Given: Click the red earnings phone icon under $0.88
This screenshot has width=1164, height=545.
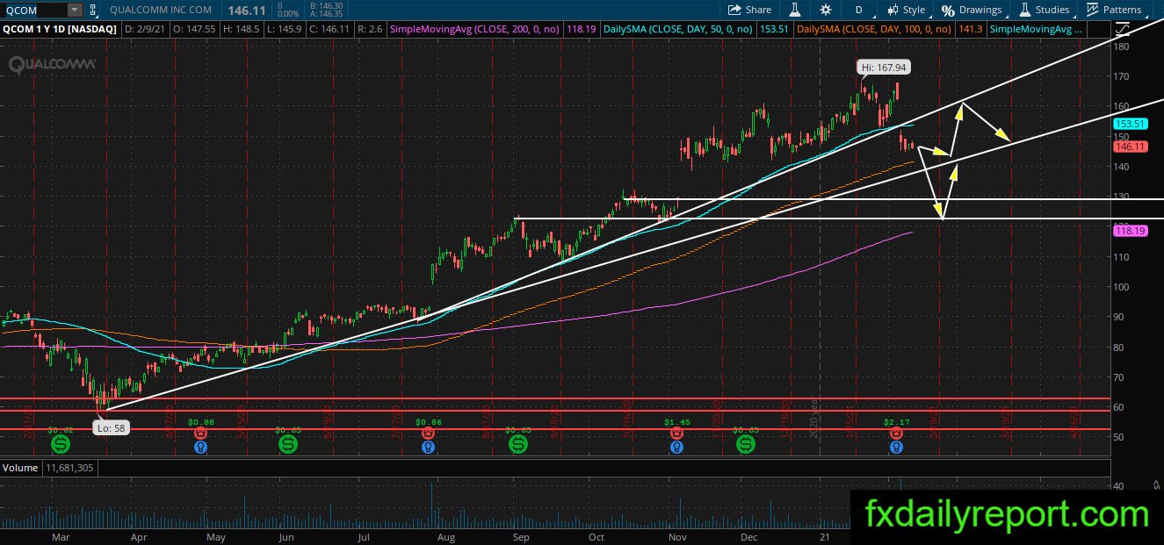Looking at the screenshot, I should click(x=200, y=433).
